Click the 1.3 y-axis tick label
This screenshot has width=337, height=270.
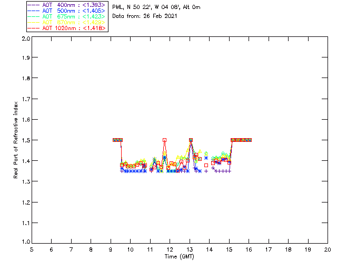[26, 181]
